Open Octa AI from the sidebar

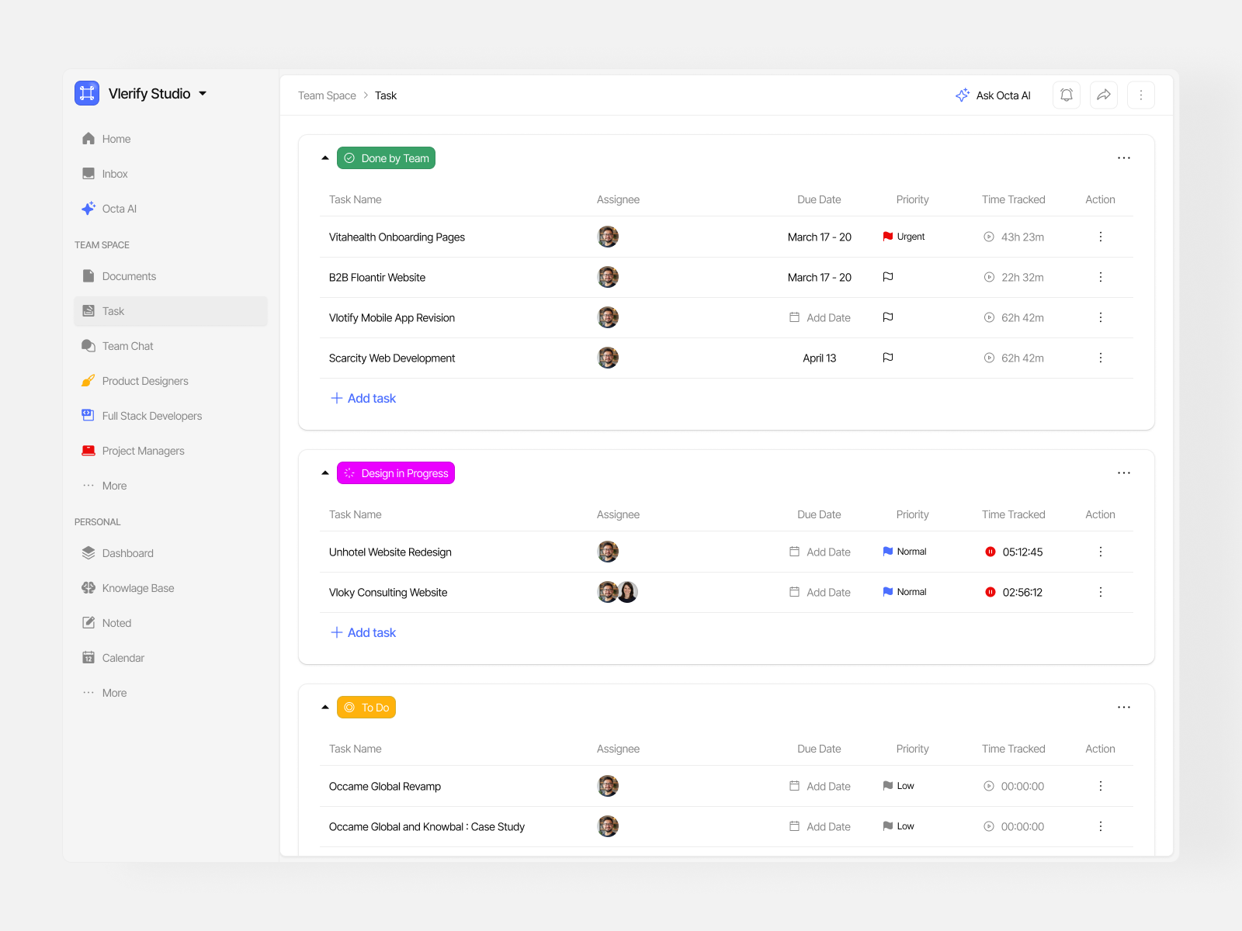[120, 208]
